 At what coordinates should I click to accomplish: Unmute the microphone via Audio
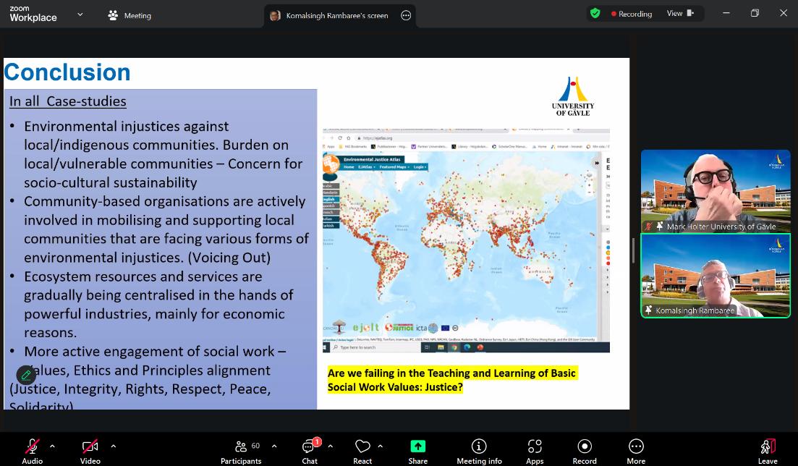(32, 452)
